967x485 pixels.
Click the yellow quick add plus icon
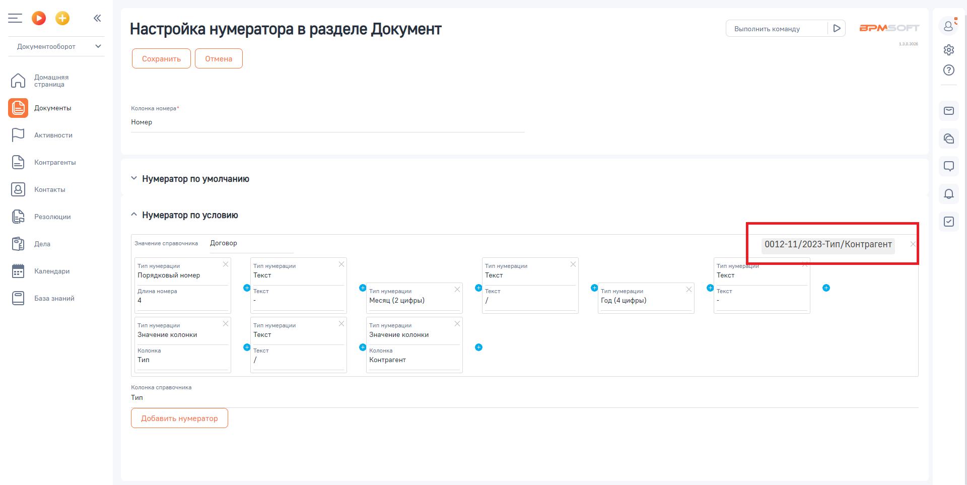tap(62, 19)
